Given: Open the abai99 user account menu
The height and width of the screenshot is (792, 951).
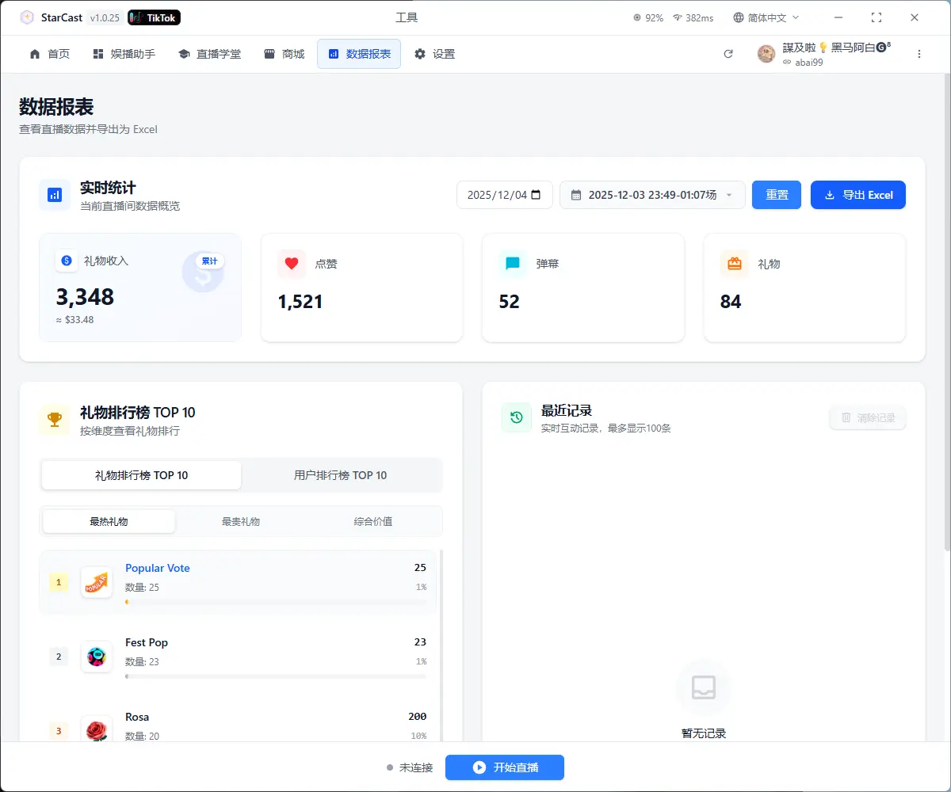Looking at the screenshot, I should point(824,54).
